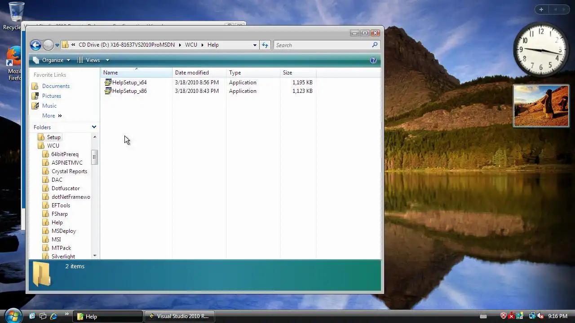
Task: Click the magnifier search icon
Action: [375, 45]
